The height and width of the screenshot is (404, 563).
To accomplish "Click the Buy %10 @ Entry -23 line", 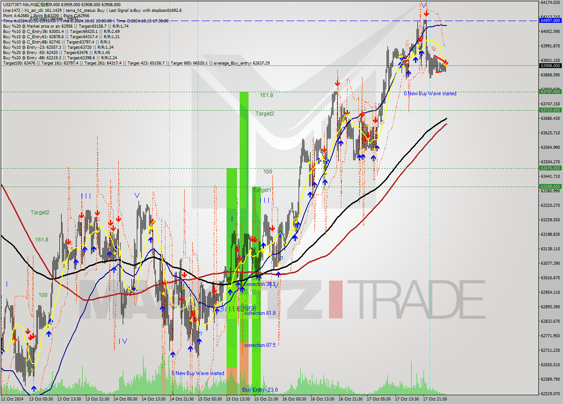I will click(58, 47).
